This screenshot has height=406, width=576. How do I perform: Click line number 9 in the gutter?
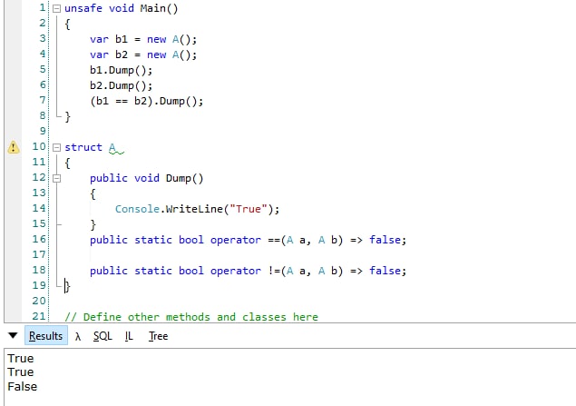click(x=43, y=131)
